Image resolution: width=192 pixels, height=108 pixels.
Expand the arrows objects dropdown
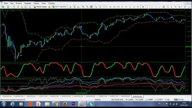click(x=181, y=7)
